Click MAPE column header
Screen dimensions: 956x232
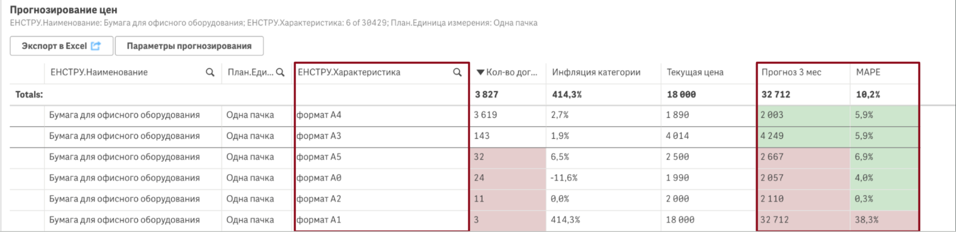click(868, 73)
